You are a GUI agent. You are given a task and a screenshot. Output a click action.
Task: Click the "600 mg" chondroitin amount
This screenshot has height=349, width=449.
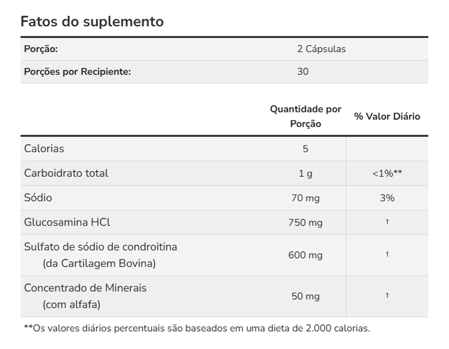click(305, 256)
